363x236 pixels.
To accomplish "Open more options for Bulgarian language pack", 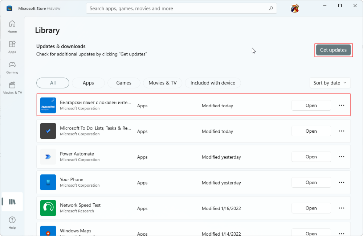I will click(x=342, y=105).
